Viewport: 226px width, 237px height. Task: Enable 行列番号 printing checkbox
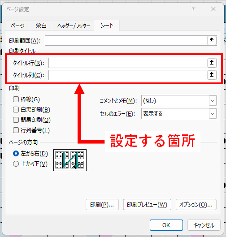(x=16, y=130)
